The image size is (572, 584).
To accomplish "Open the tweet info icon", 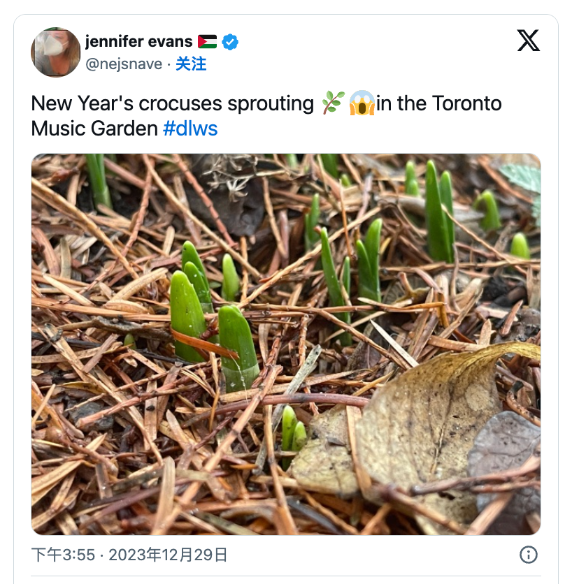I will tap(529, 555).
